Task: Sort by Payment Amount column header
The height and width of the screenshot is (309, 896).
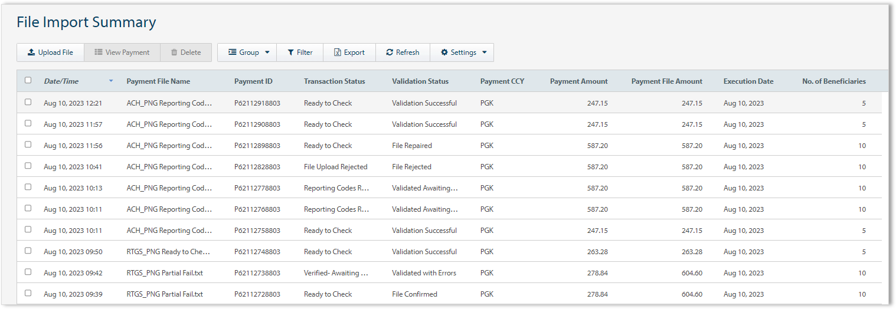Action: pos(578,81)
